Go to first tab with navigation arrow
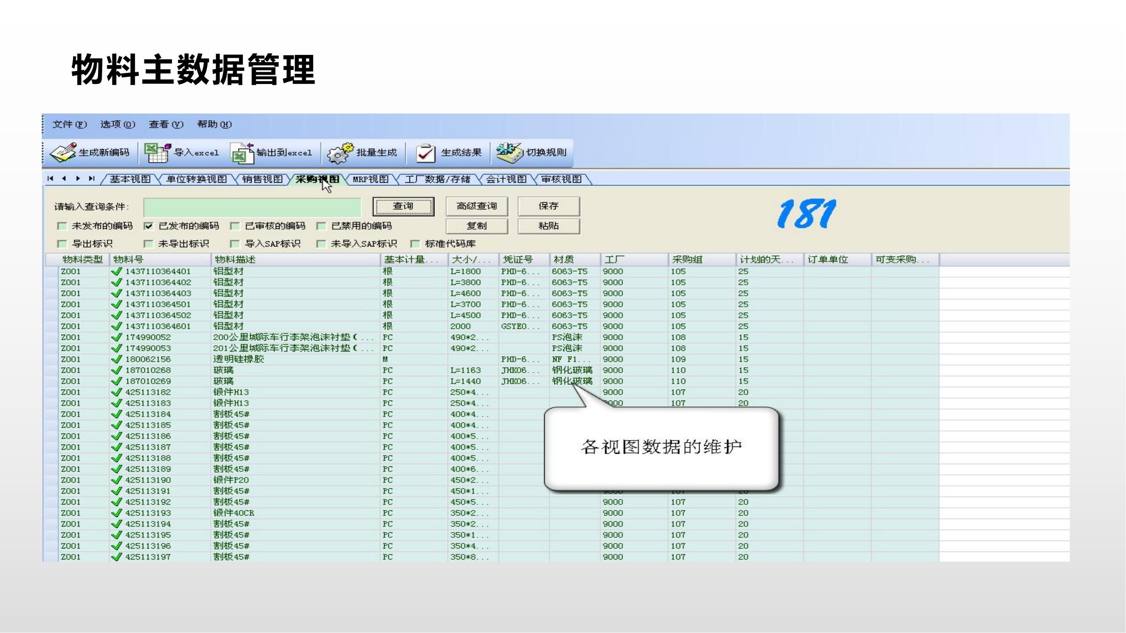The image size is (1126, 633). point(50,178)
